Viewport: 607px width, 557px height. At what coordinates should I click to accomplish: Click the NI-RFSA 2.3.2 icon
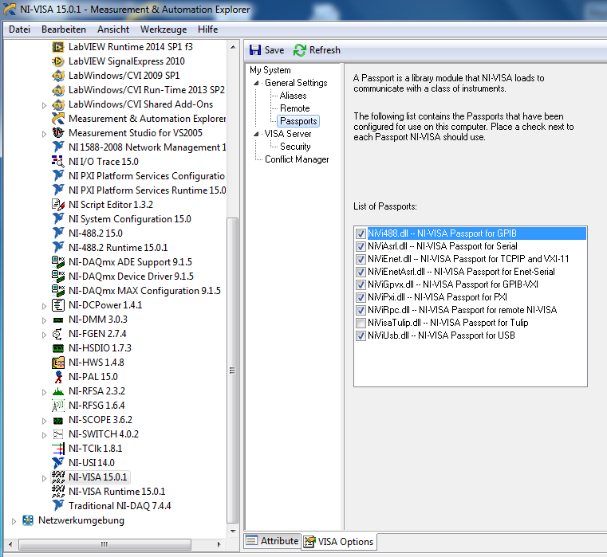point(58,391)
